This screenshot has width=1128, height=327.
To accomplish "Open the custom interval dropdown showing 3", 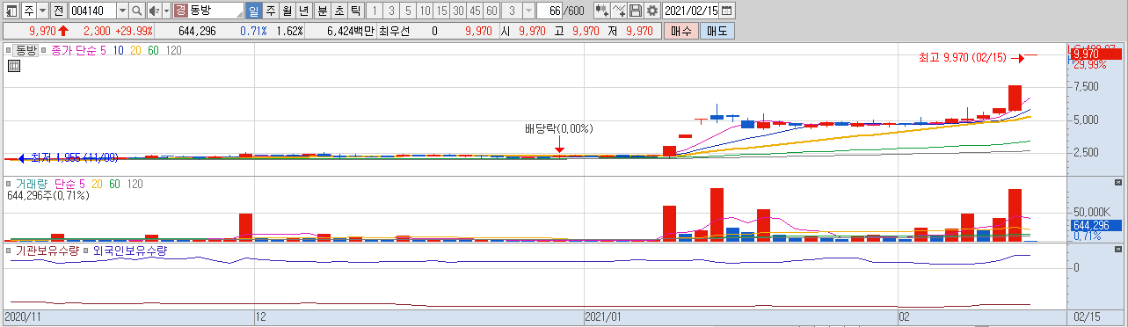I will (528, 11).
